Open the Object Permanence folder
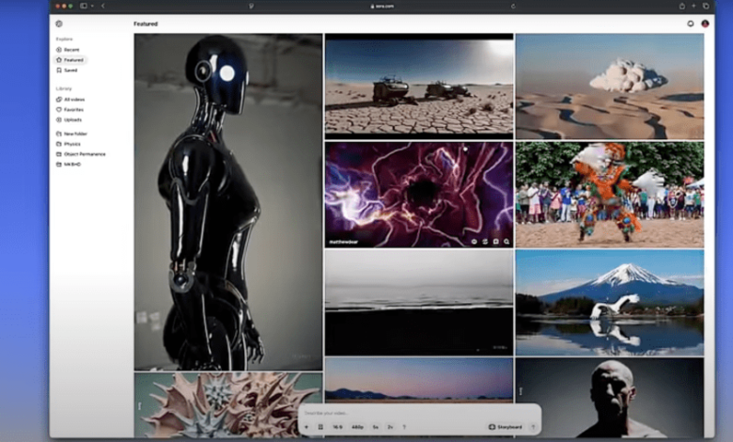733x442 pixels. click(84, 154)
